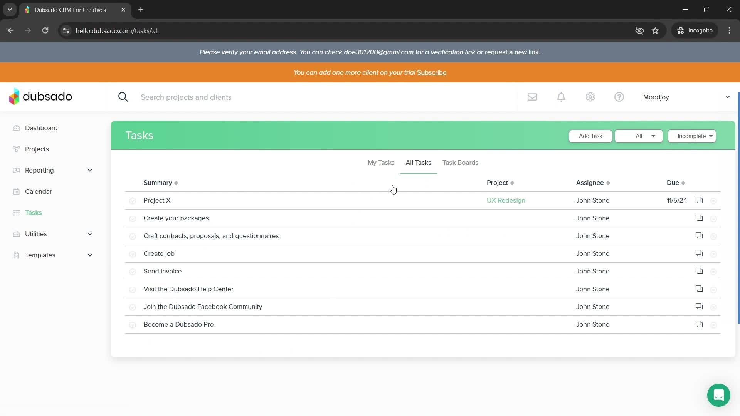Go to Calendar in sidebar
Image resolution: width=740 pixels, height=416 pixels.
coord(38,191)
